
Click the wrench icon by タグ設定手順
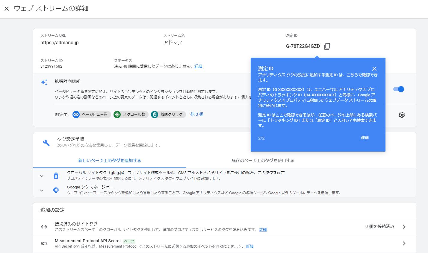tap(46, 143)
